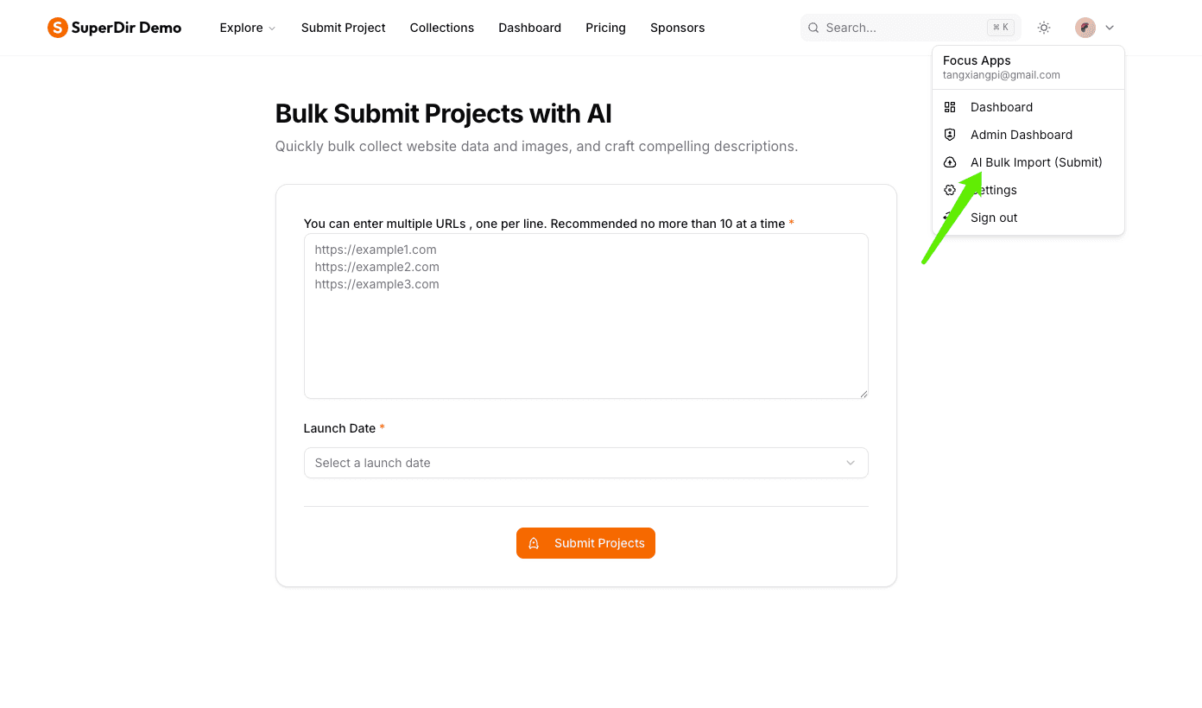
Task: Click the Submit Projects orange button
Action: coord(585,543)
